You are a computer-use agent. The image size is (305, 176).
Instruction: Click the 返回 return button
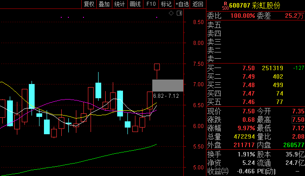click(x=198, y=4)
